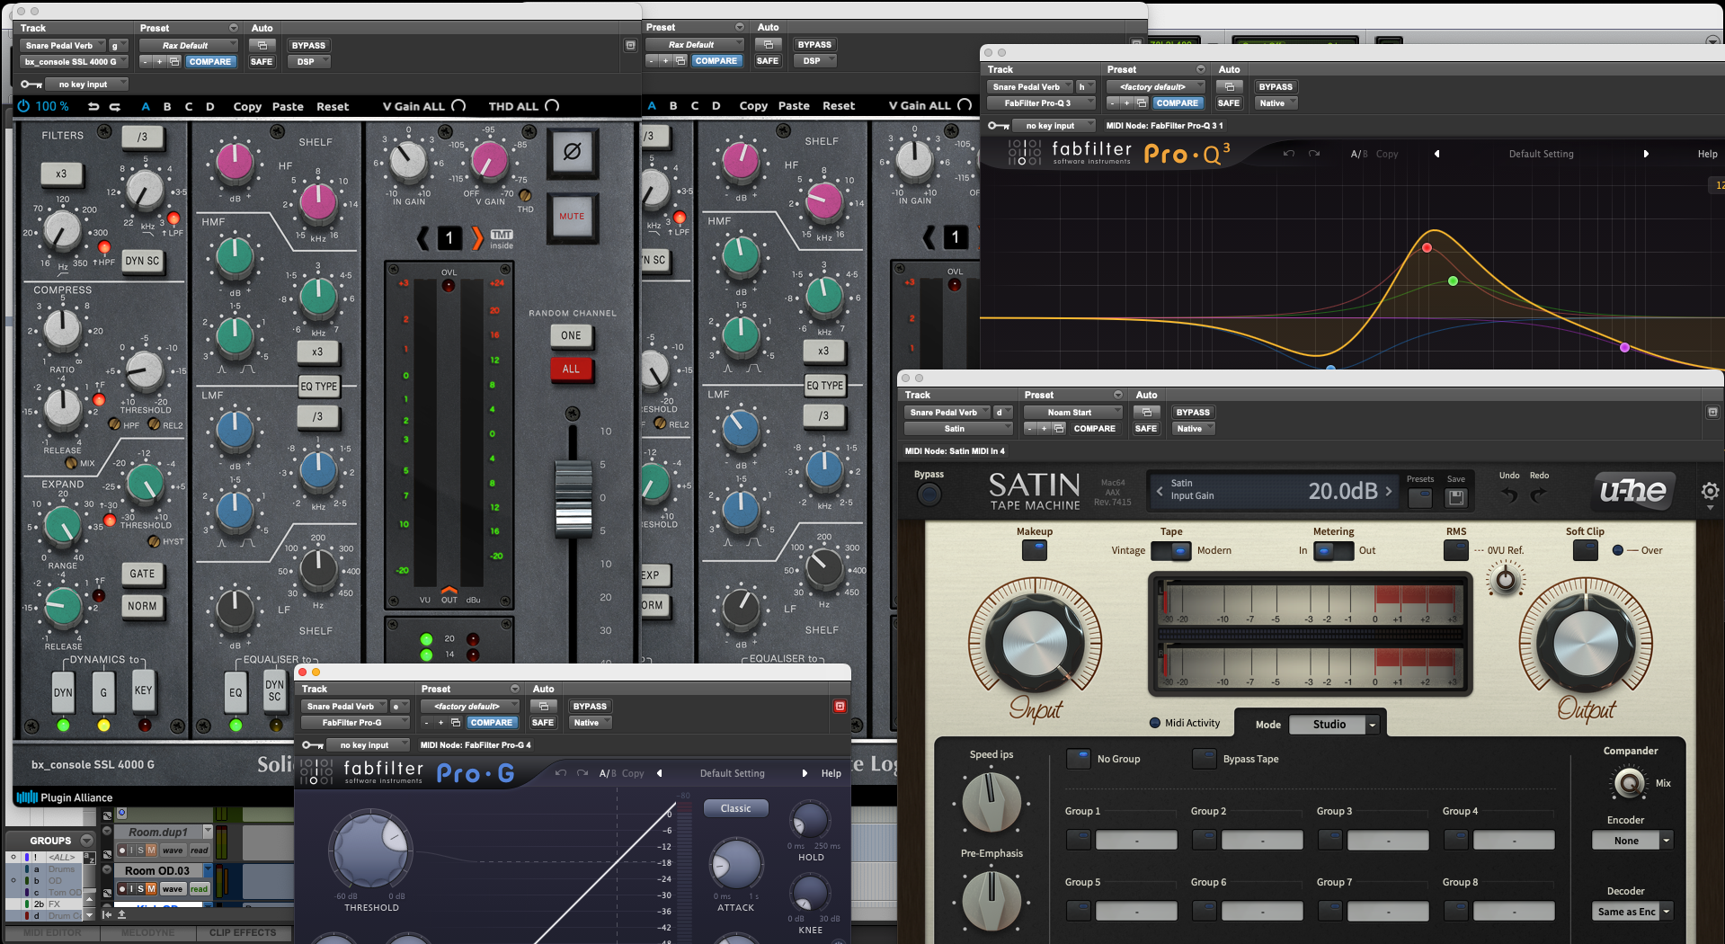Toggle the Satin RMS switch
This screenshot has width=1725, height=944.
[x=1456, y=550]
